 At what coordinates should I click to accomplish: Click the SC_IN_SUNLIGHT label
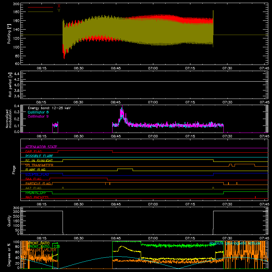coord(39,160)
